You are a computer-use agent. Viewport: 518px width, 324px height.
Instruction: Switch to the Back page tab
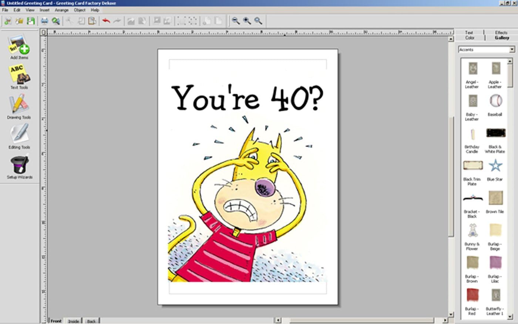[91, 321]
